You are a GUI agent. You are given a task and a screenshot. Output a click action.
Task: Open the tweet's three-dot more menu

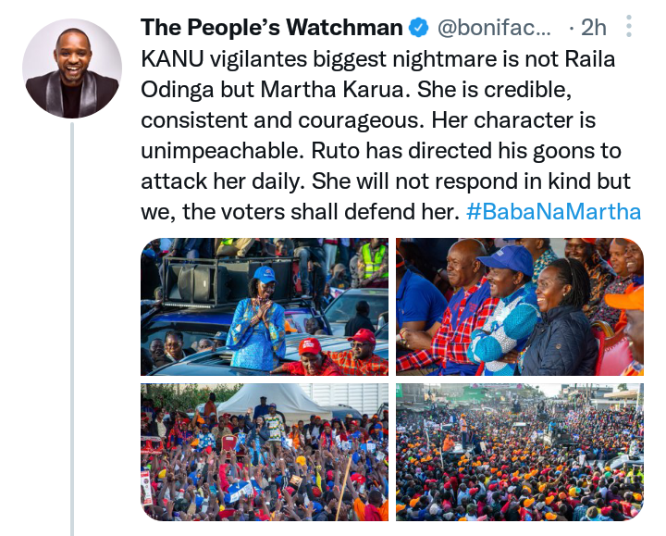click(x=629, y=26)
